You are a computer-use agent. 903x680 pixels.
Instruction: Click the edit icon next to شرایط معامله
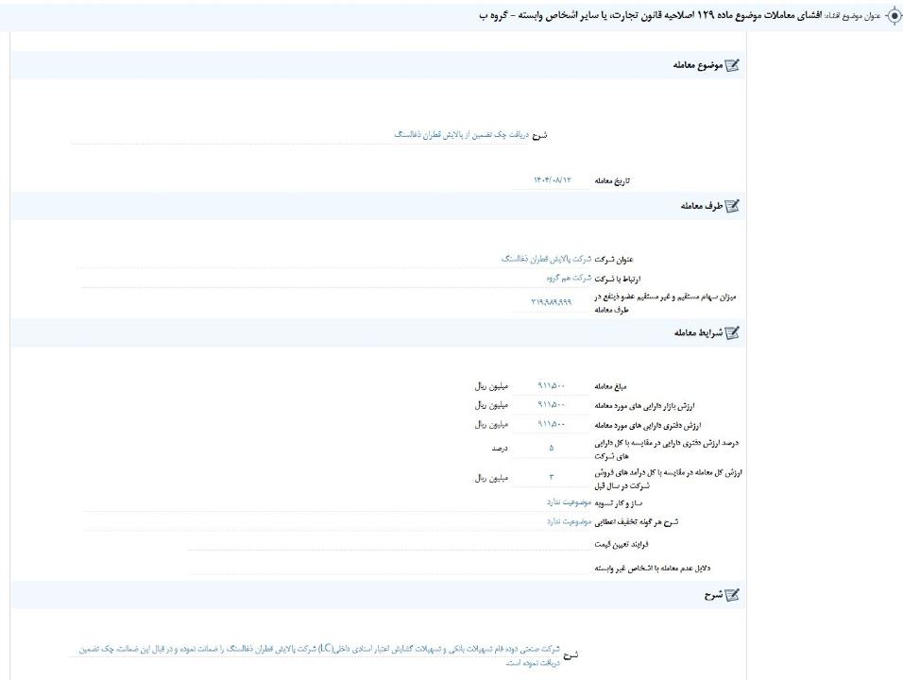pos(732,332)
